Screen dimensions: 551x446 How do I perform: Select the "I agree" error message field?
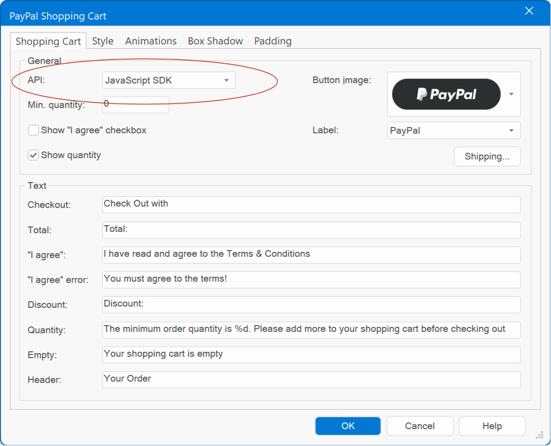click(x=312, y=280)
